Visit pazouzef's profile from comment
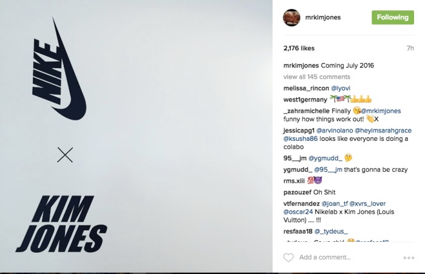425x274 pixels. coord(297,193)
